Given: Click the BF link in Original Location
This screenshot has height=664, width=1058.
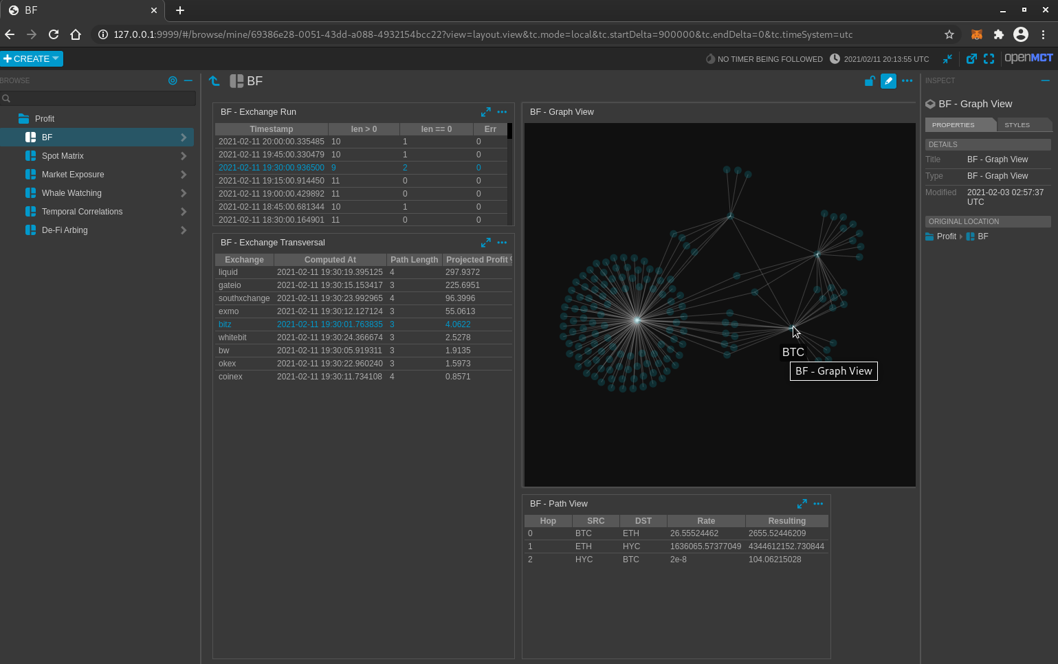Looking at the screenshot, I should (x=977, y=236).
